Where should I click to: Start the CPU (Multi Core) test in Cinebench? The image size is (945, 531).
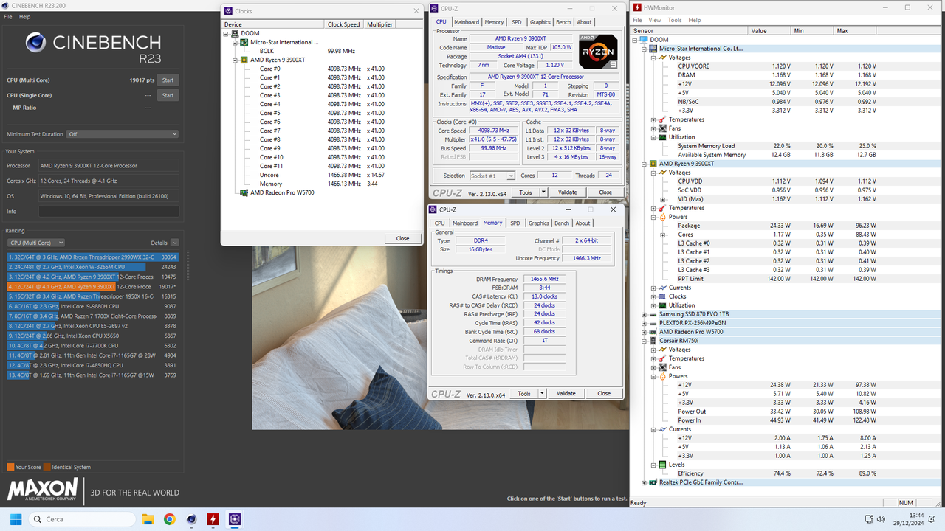pos(168,80)
